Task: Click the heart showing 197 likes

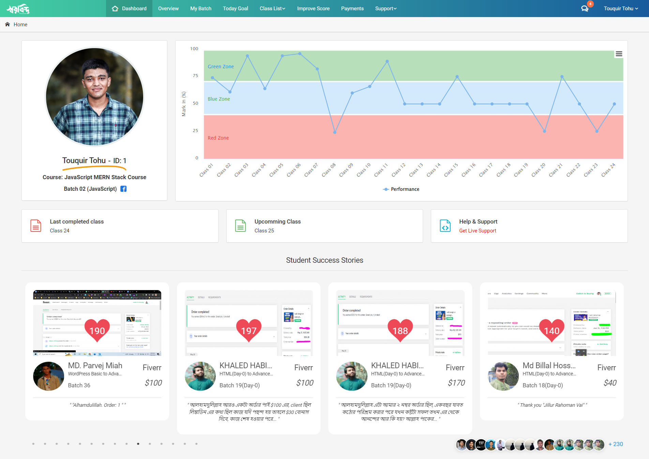Action: 249,330
